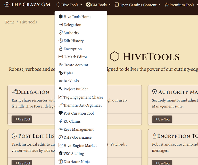Select RC Claims from the menu
The image size is (198, 165).
81,121
